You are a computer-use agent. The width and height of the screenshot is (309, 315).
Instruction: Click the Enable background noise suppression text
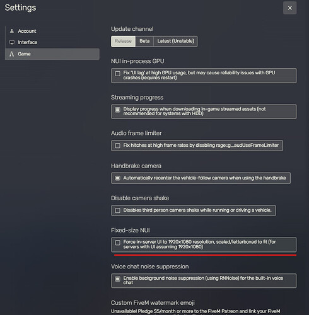pyautogui.click(x=203, y=280)
